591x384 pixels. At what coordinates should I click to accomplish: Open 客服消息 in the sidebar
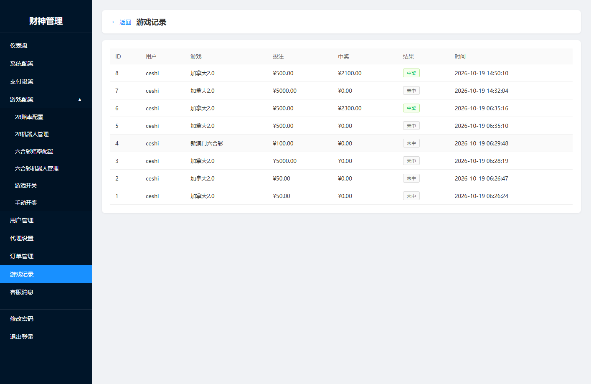tap(46, 292)
